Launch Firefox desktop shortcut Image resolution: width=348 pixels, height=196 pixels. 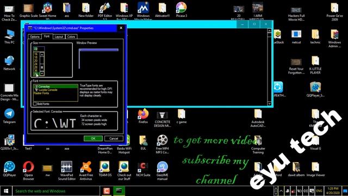click(x=143, y=116)
